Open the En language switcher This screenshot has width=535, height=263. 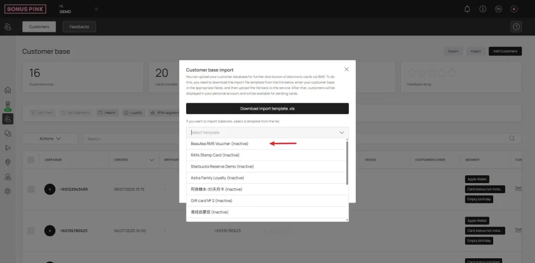pyautogui.click(x=498, y=9)
